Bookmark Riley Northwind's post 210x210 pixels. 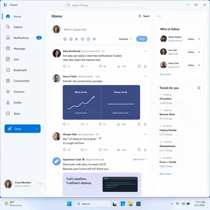(139, 66)
